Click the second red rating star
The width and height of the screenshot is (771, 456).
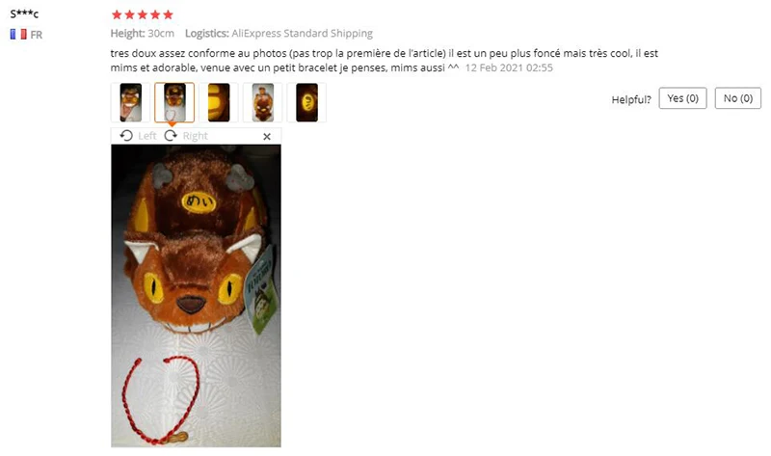tap(130, 14)
